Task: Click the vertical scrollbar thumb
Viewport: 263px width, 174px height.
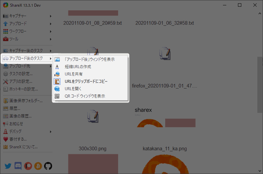Action: click(x=260, y=85)
